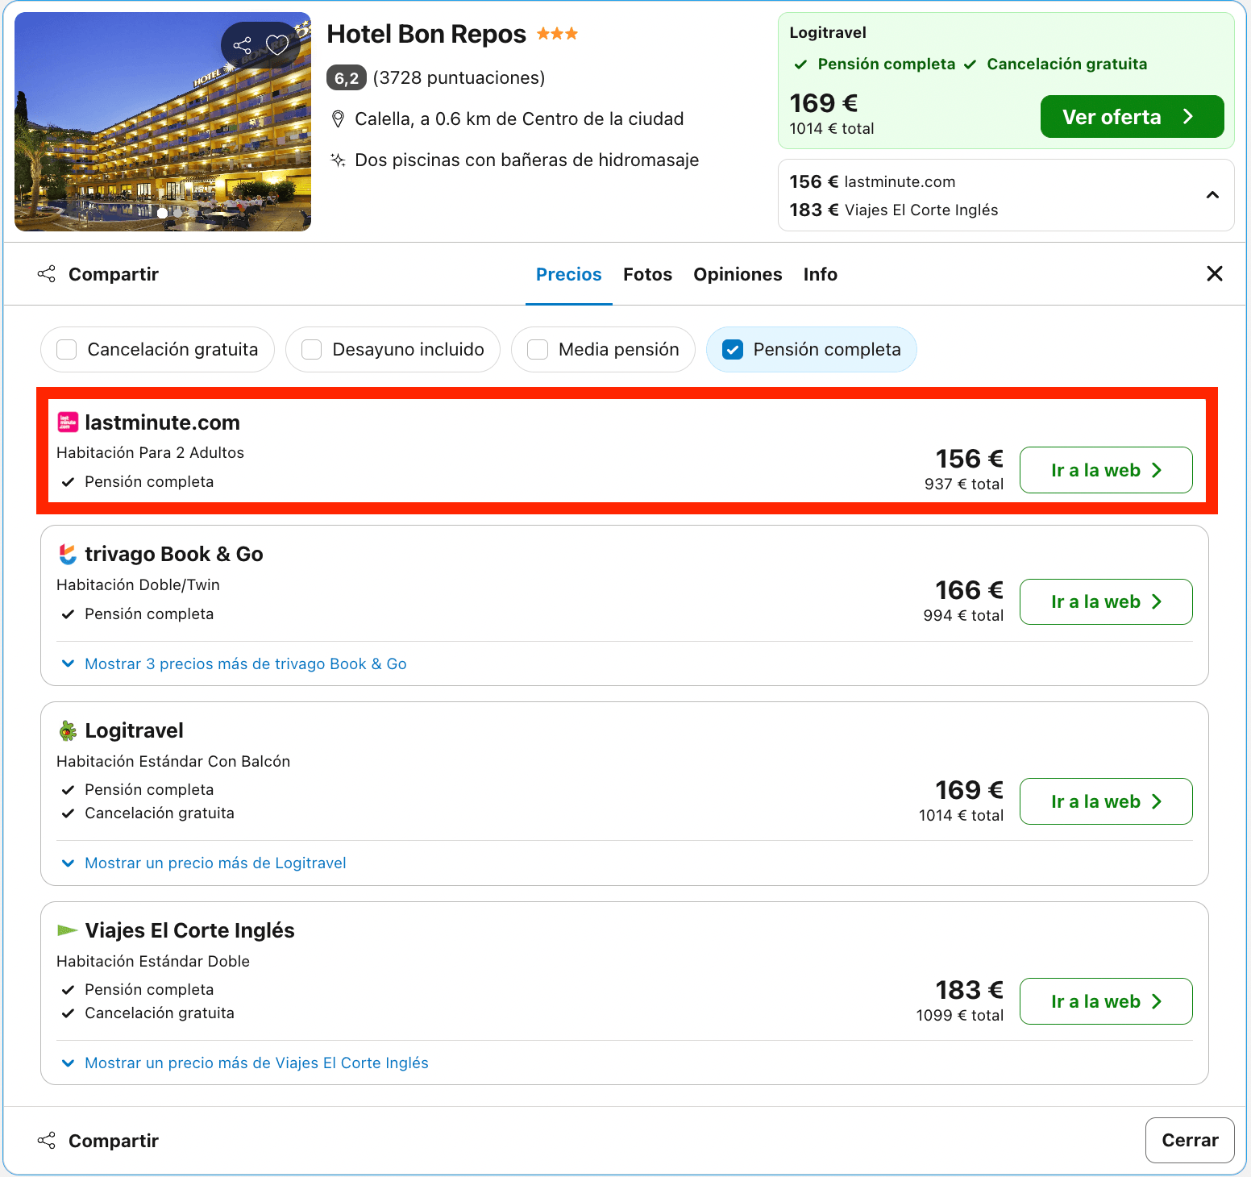Click Habitación Estándar Con Balcón text
1251x1177 pixels.
coord(173,761)
